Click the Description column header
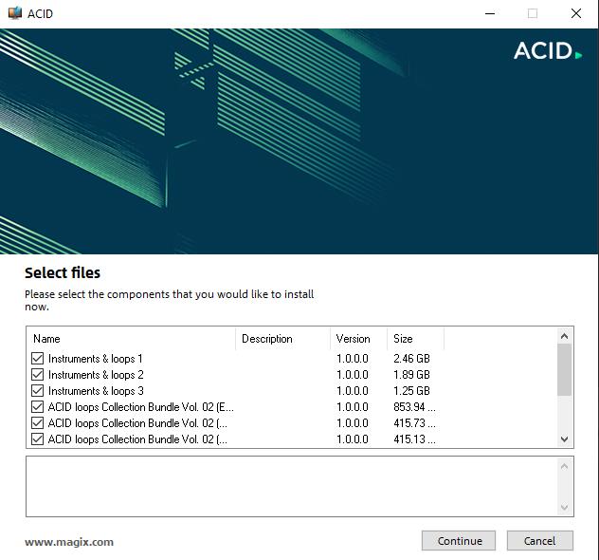This screenshot has width=599, height=560. point(282,339)
